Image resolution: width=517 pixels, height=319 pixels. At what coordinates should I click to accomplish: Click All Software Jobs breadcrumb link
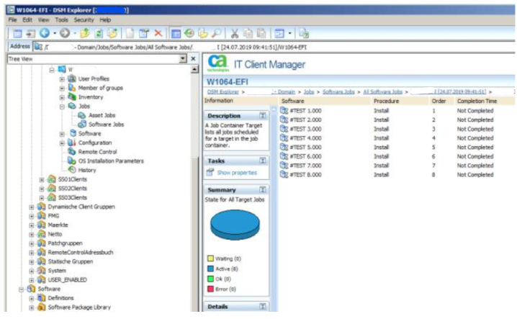382,92
